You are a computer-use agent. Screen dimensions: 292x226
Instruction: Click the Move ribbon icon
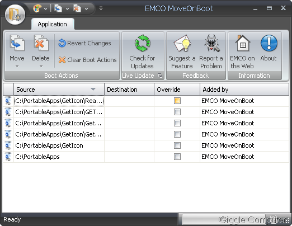click(x=17, y=43)
